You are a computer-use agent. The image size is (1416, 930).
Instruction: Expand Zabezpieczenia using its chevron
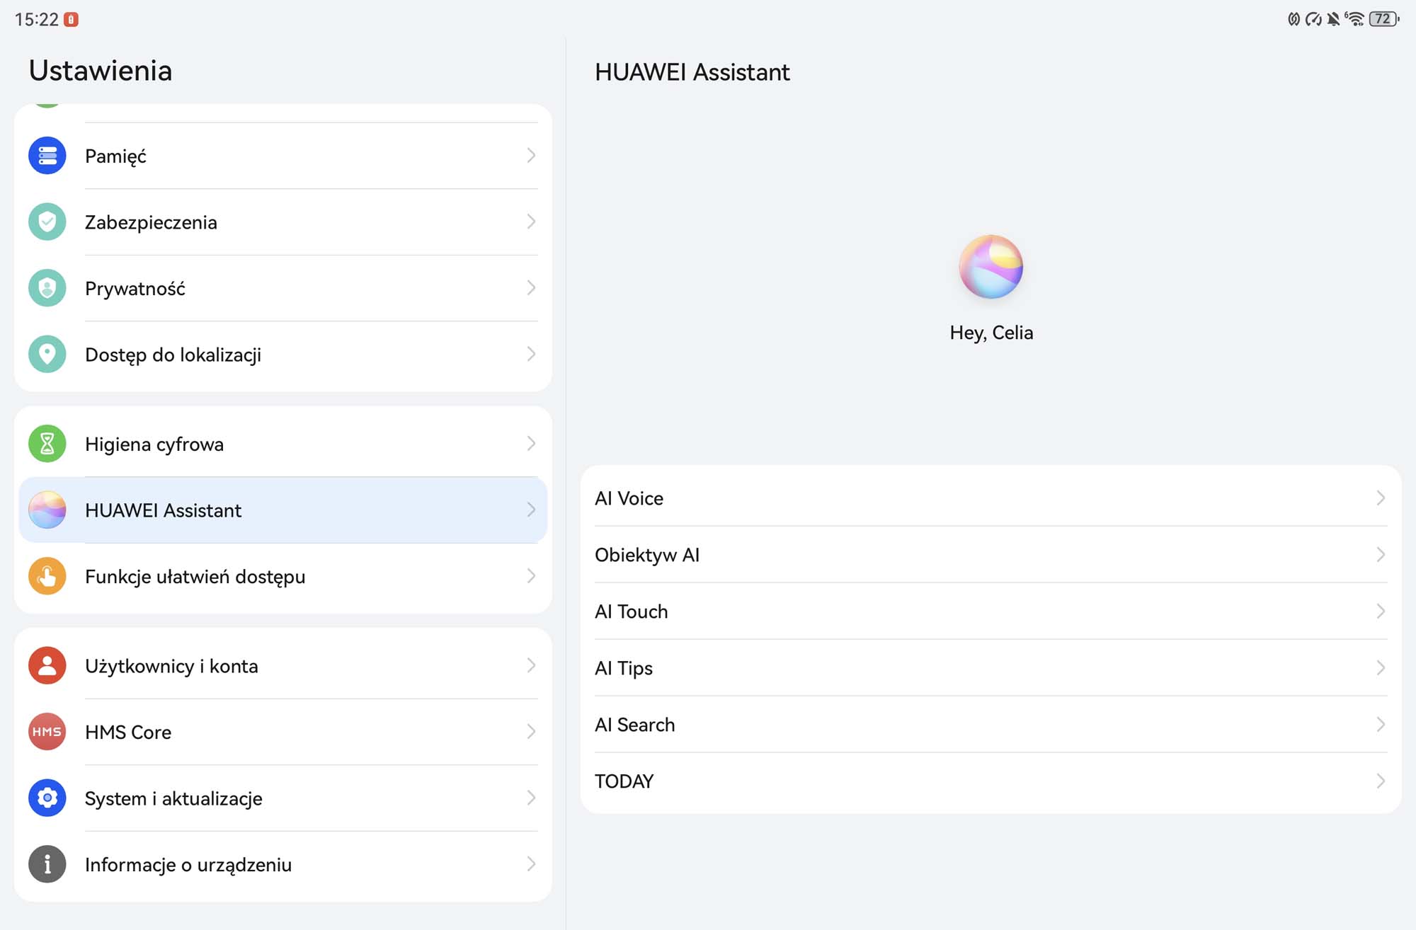(x=531, y=222)
